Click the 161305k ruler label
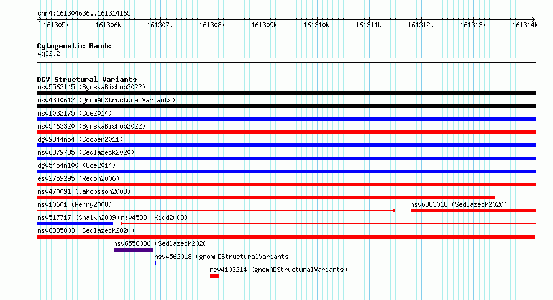The image size is (553, 300). pos(56,25)
